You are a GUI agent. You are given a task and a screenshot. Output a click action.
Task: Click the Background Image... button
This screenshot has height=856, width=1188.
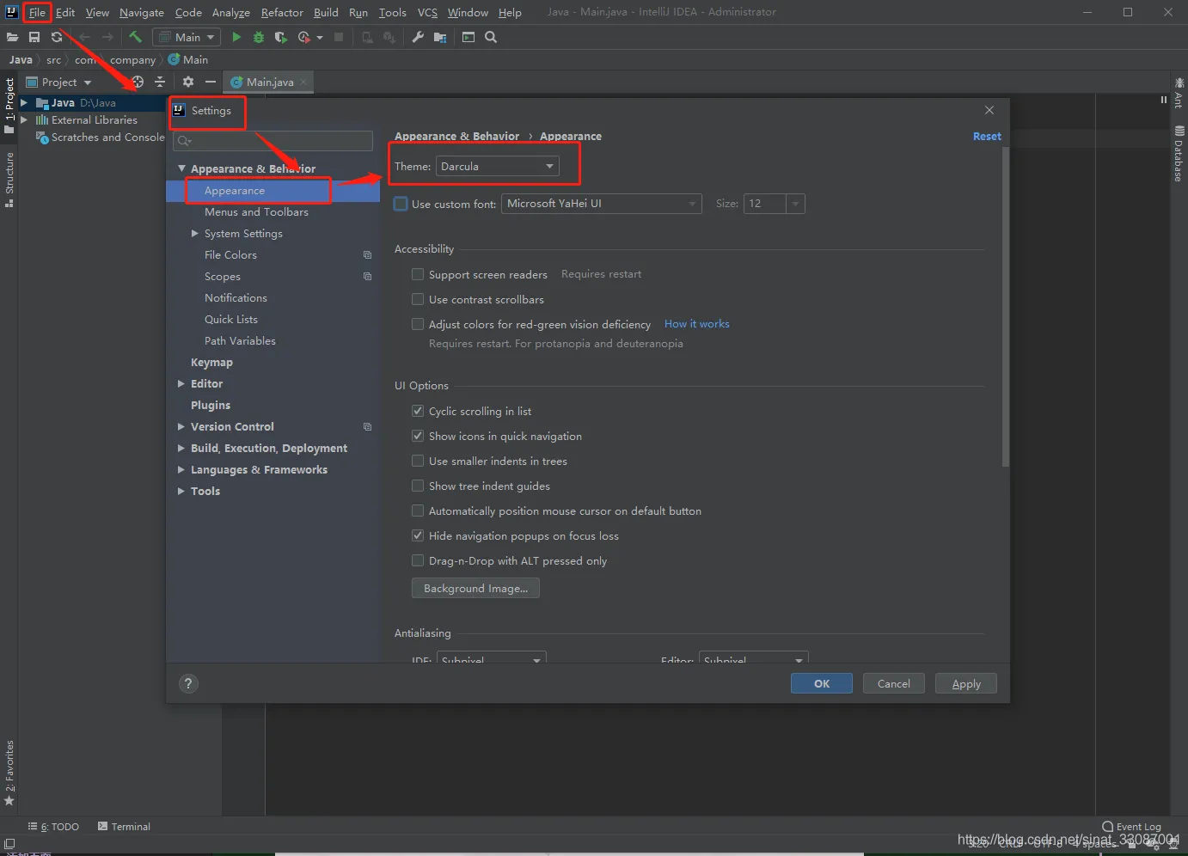[475, 588]
